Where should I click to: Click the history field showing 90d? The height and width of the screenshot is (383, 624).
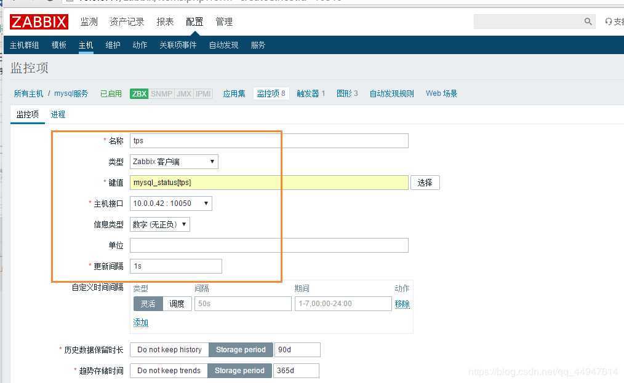(x=297, y=350)
